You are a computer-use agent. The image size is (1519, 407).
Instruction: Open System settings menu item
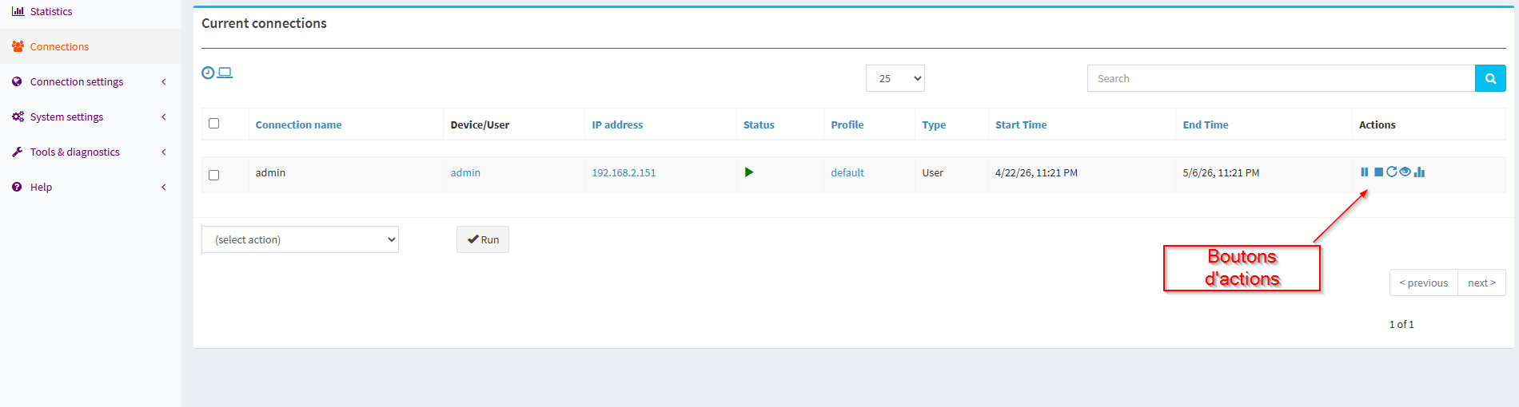click(x=66, y=117)
